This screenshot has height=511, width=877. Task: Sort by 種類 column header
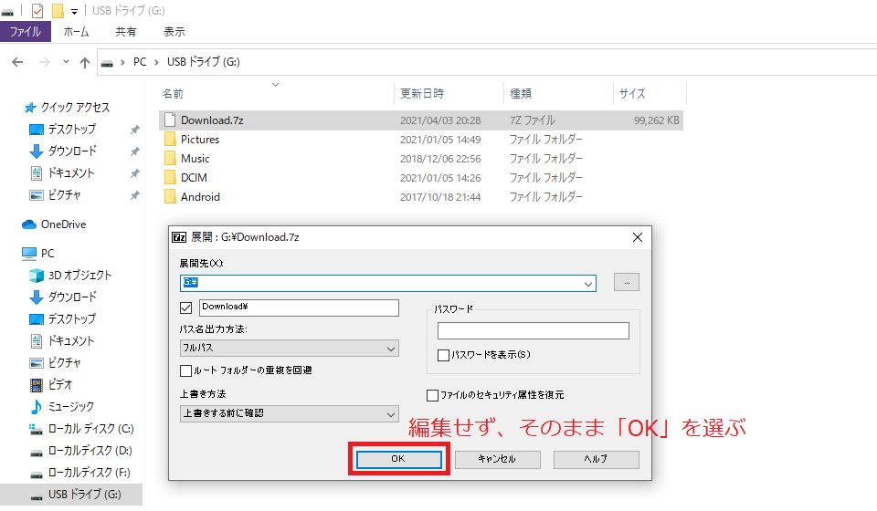(521, 93)
